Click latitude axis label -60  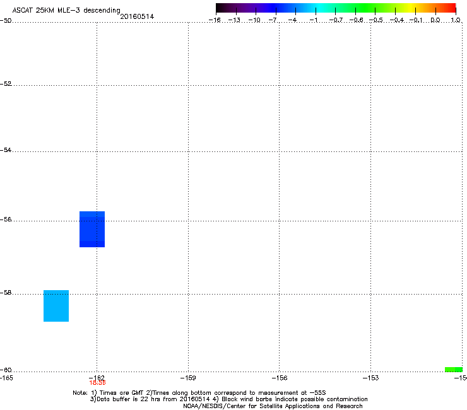[x=6, y=370]
